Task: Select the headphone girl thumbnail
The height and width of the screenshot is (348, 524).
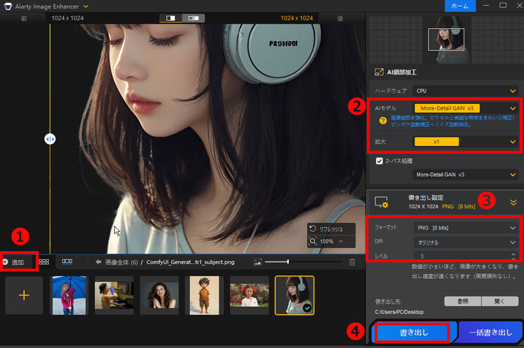Action: pyautogui.click(x=294, y=295)
